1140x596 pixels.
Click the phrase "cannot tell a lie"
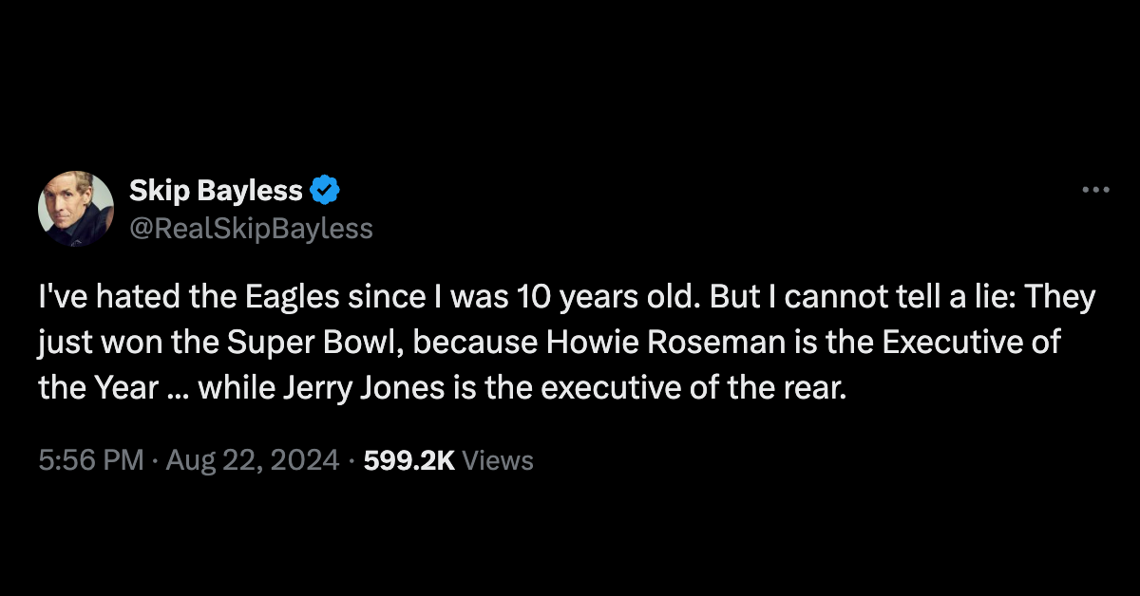tap(892, 298)
